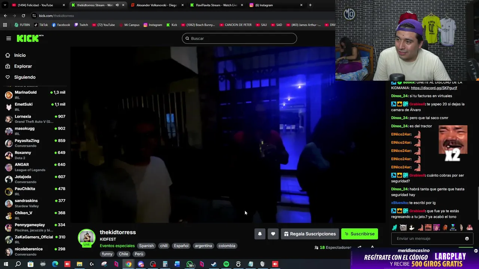Image resolution: width=479 pixels, height=269 pixels.
Task: Open the chat emoji picker
Action: pyautogui.click(x=467, y=238)
